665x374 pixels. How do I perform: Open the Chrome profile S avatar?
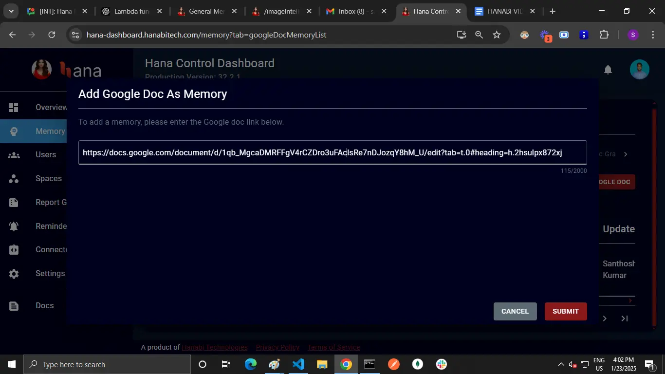(x=633, y=35)
